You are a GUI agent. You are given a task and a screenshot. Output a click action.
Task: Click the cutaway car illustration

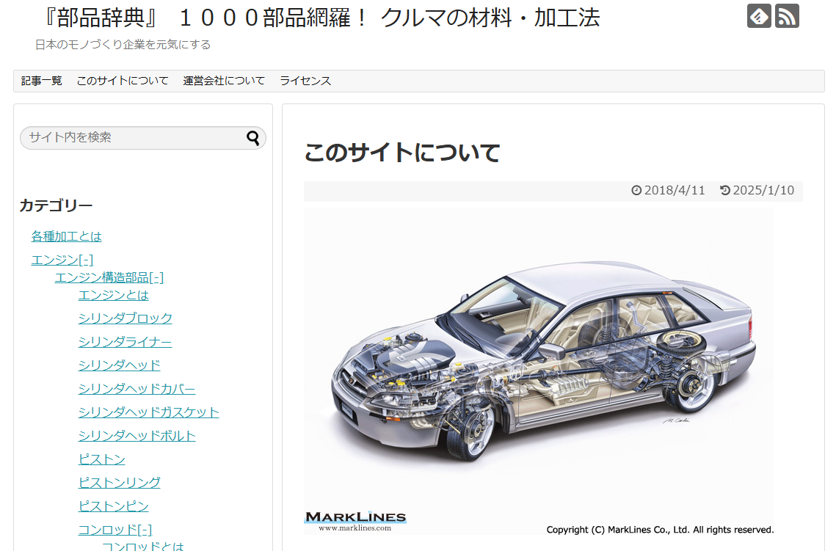(x=539, y=371)
